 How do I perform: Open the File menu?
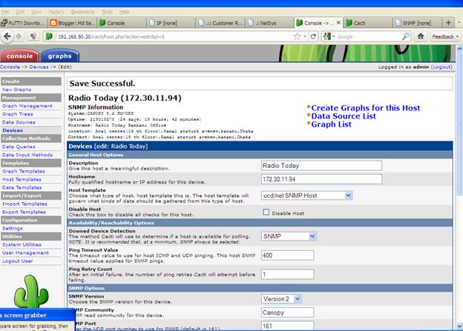pyautogui.click(x=4, y=12)
